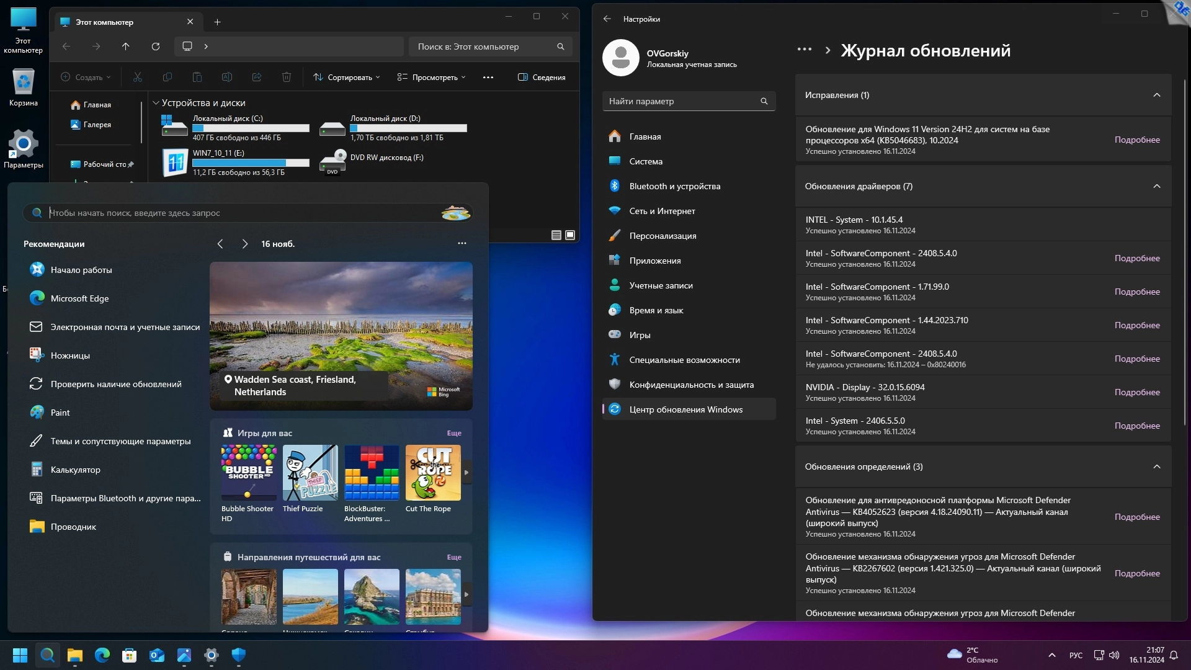Click the refresh icon in Explorer toolbar

coord(156,47)
